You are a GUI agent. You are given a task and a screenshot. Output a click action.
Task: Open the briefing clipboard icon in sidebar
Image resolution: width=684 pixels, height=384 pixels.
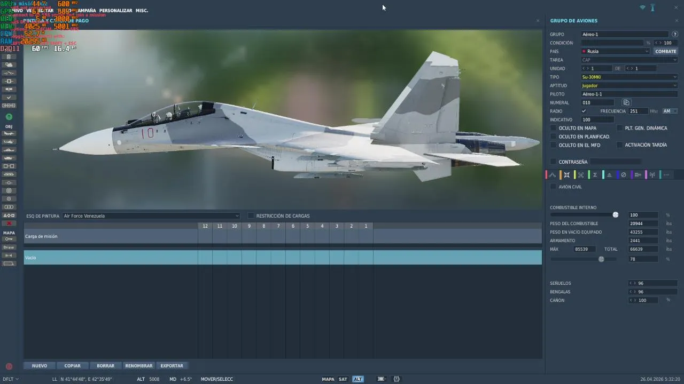tap(9, 57)
